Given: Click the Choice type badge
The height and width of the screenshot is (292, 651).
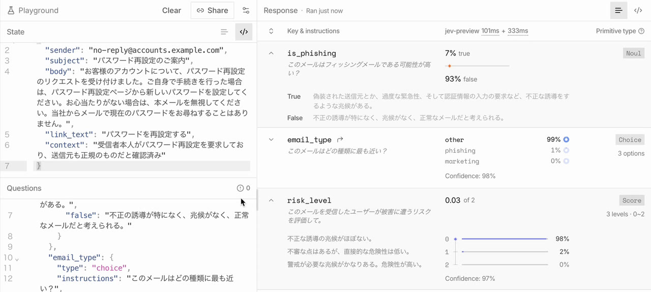Looking at the screenshot, I should [630, 139].
